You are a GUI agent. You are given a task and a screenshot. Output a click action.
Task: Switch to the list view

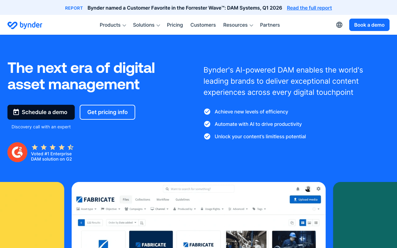316,223
